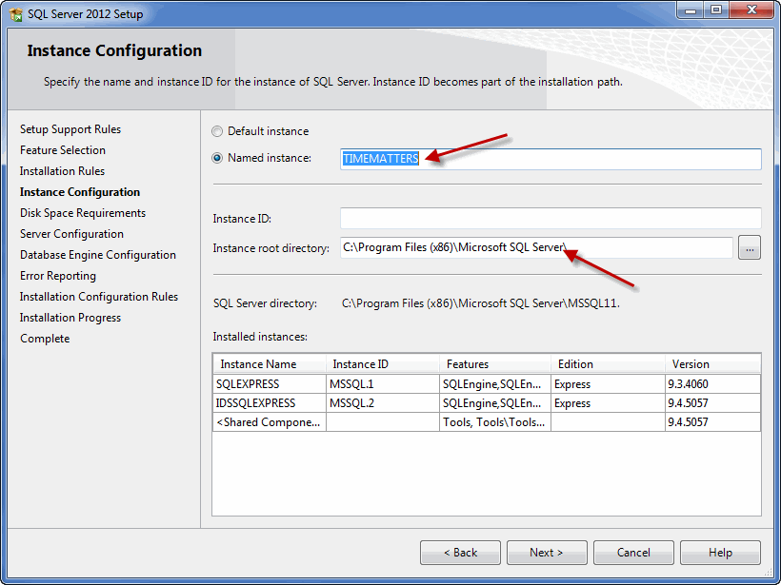Minimize the SQL Server Setup window
Viewport: 781px width, 585px height.
pyautogui.click(x=689, y=10)
